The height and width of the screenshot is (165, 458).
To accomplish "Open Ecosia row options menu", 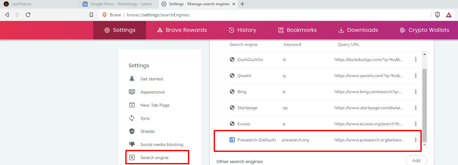I will [x=416, y=124].
